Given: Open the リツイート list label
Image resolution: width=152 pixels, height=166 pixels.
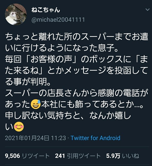Looking at the screenshot, I should (x=36, y=156).
